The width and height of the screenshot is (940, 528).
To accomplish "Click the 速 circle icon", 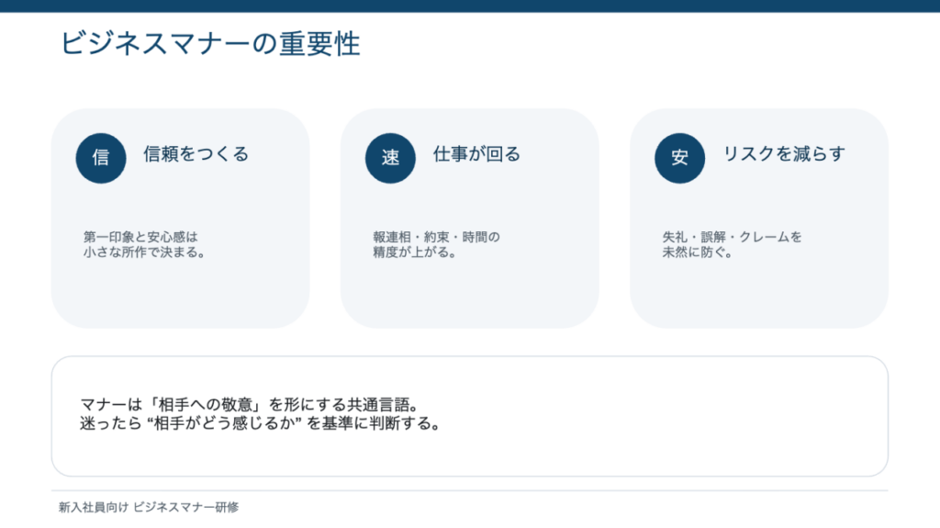I will coord(390,157).
